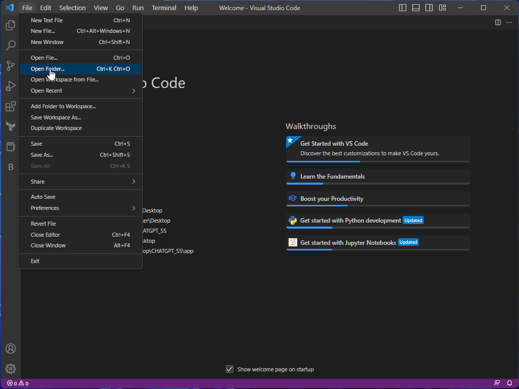Click the Updated badge on Python development walkthrough
Image resolution: width=519 pixels, height=389 pixels.
(x=413, y=221)
